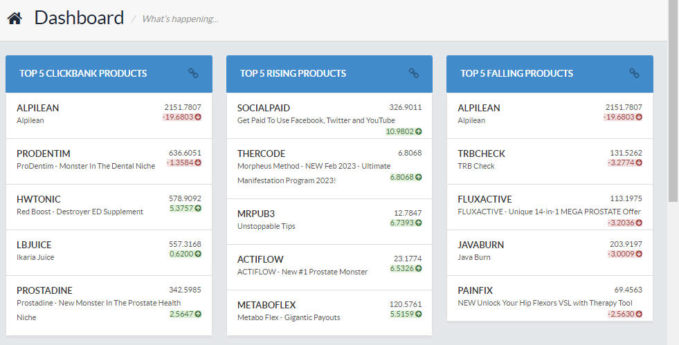The height and width of the screenshot is (345, 679).
Task: Click down arrow beside PAINFIX -2.5630
Action: [639, 314]
